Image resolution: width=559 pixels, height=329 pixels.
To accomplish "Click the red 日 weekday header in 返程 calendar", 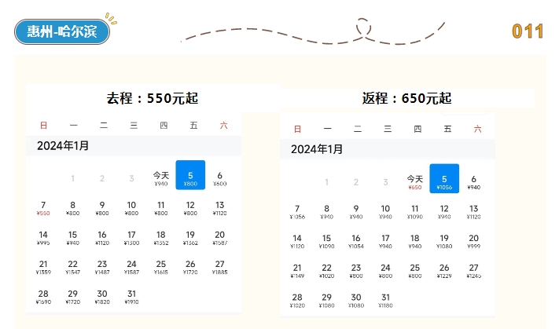I will (297, 129).
